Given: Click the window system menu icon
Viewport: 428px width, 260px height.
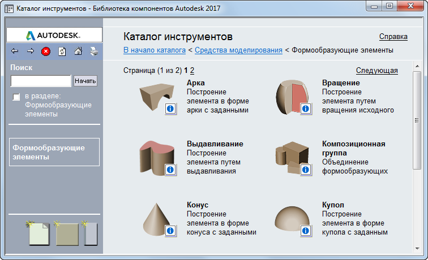Looking at the screenshot, I should [9, 8].
